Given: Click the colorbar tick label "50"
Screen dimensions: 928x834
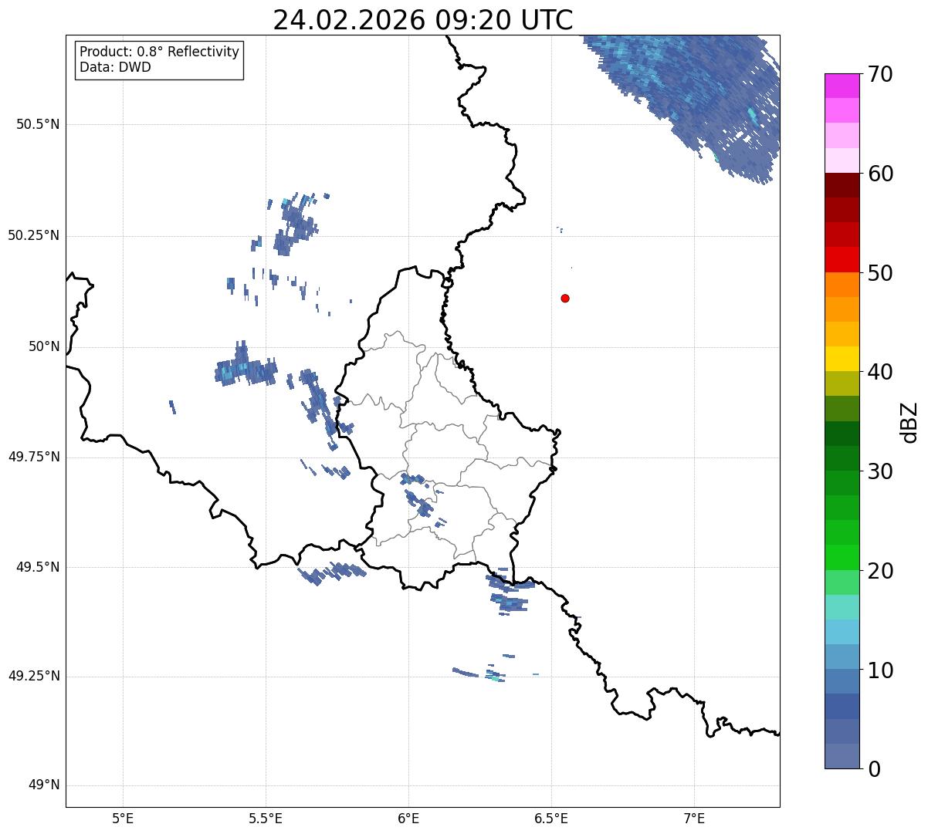Looking at the screenshot, I should (x=880, y=273).
